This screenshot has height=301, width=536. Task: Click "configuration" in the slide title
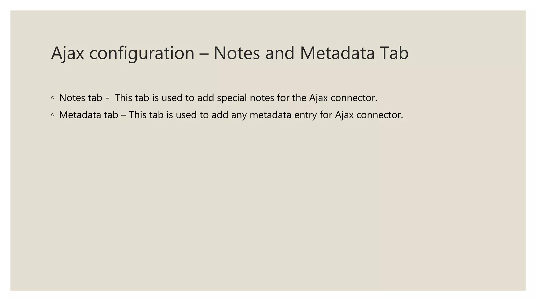[142, 53]
